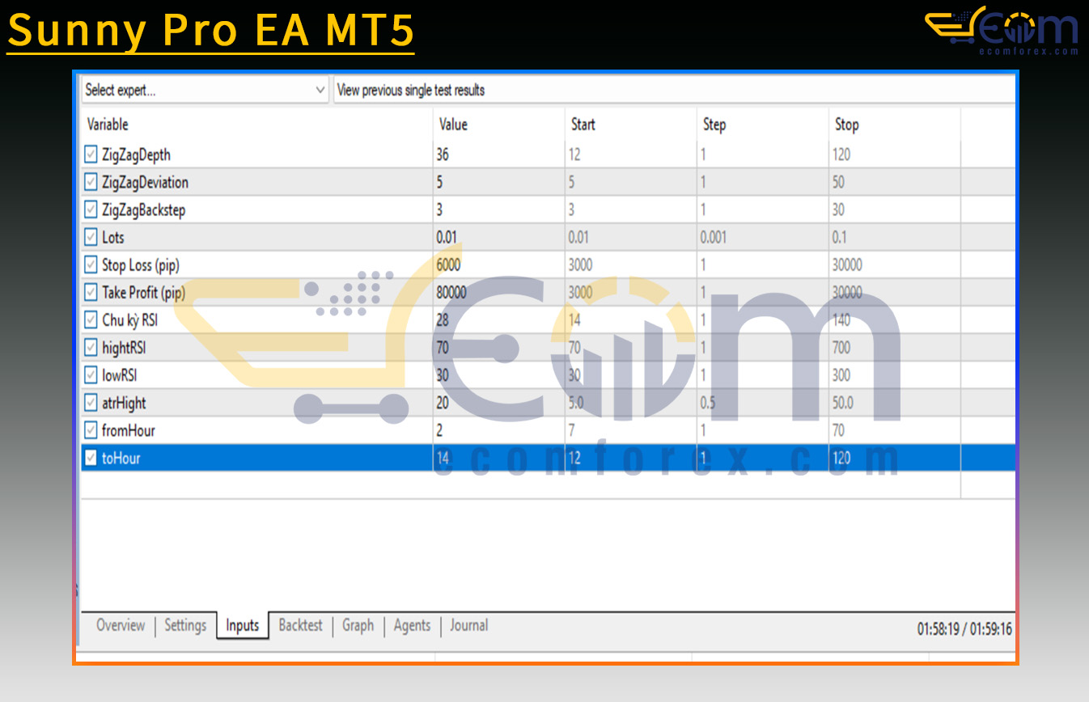Switch to the Agents tab
The height and width of the screenshot is (702, 1089).
tap(412, 625)
